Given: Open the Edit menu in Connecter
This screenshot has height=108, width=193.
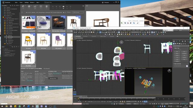Looking at the screenshot, I should tap(16, 2).
